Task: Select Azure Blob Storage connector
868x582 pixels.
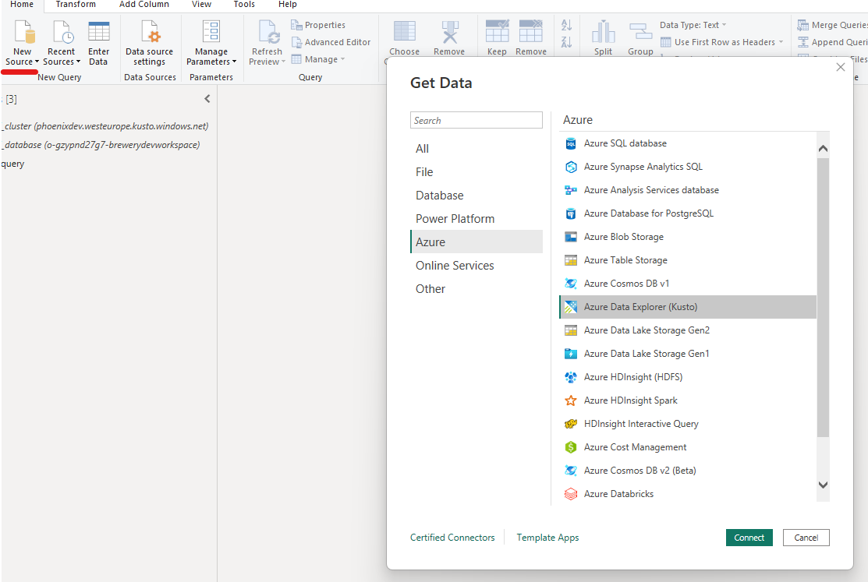Action: coord(624,236)
